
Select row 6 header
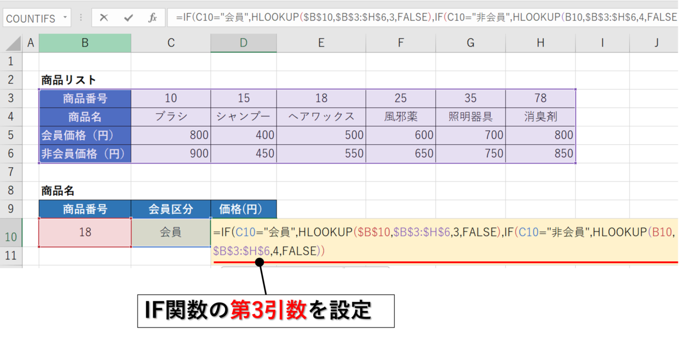[x=11, y=154]
